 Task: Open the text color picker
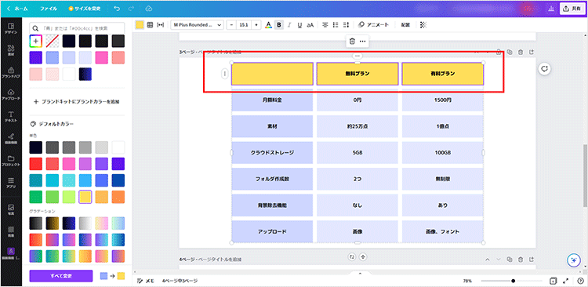pos(268,25)
